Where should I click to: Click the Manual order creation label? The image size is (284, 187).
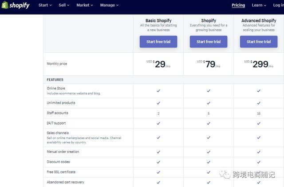(63, 152)
